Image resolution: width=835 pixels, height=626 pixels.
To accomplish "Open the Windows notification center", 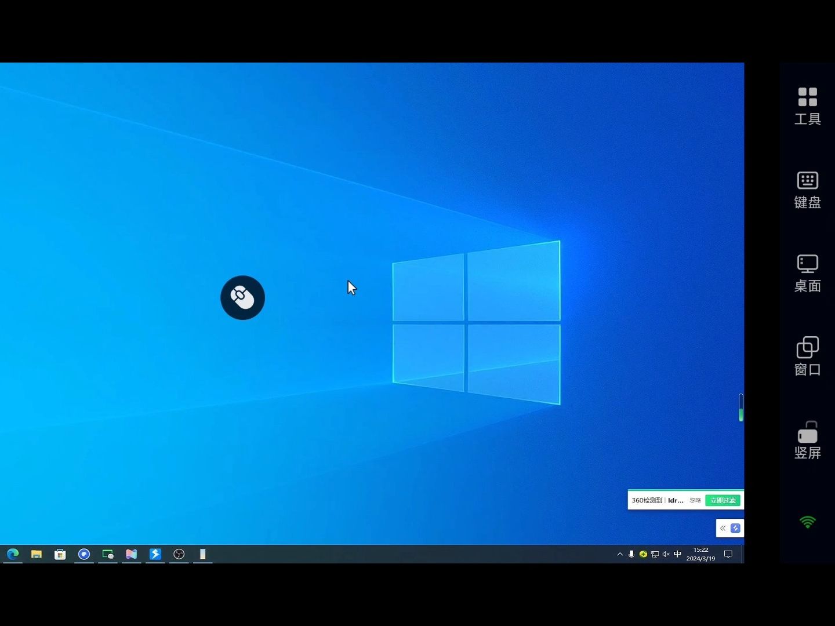I will 728,554.
